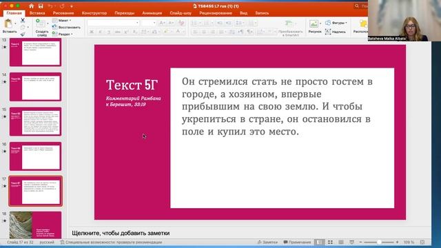Select slide 18 thumbnail with photo
Screen dimensions: 441x248
(x=35, y=225)
